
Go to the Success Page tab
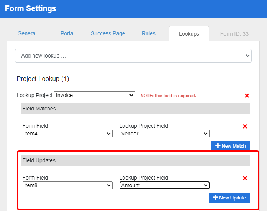pos(108,33)
